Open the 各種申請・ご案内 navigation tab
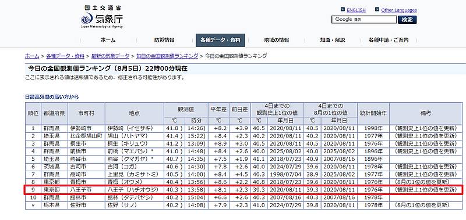 point(389,40)
